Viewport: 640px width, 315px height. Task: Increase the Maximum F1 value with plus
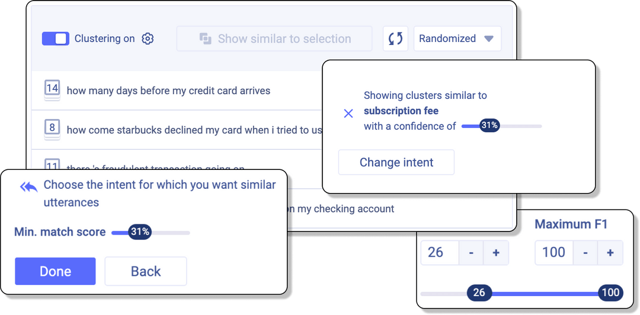(610, 253)
